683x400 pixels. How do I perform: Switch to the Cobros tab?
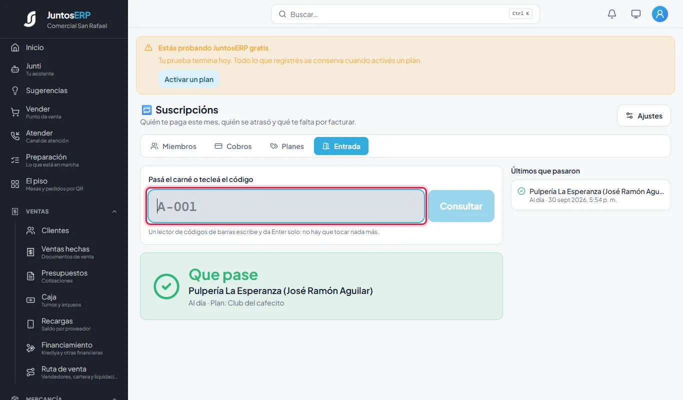pos(233,146)
